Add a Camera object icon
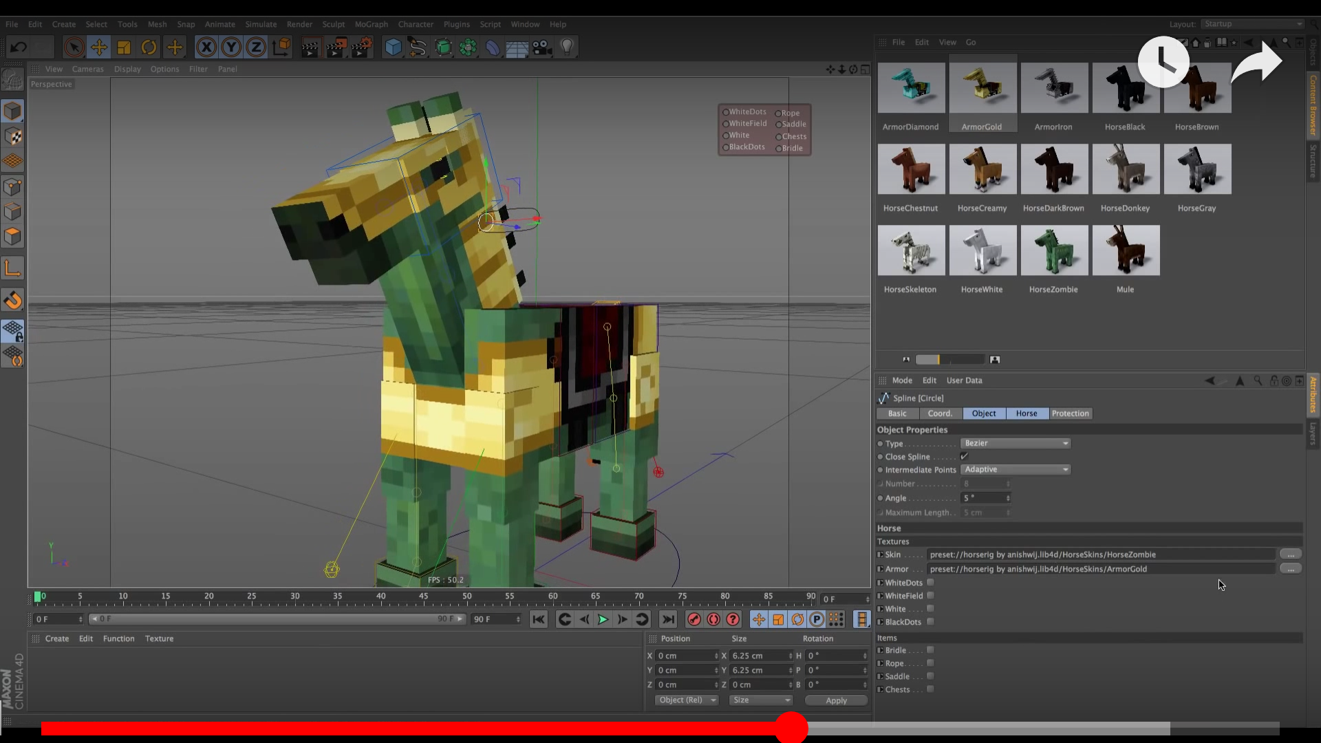The width and height of the screenshot is (1321, 743). (x=542, y=47)
